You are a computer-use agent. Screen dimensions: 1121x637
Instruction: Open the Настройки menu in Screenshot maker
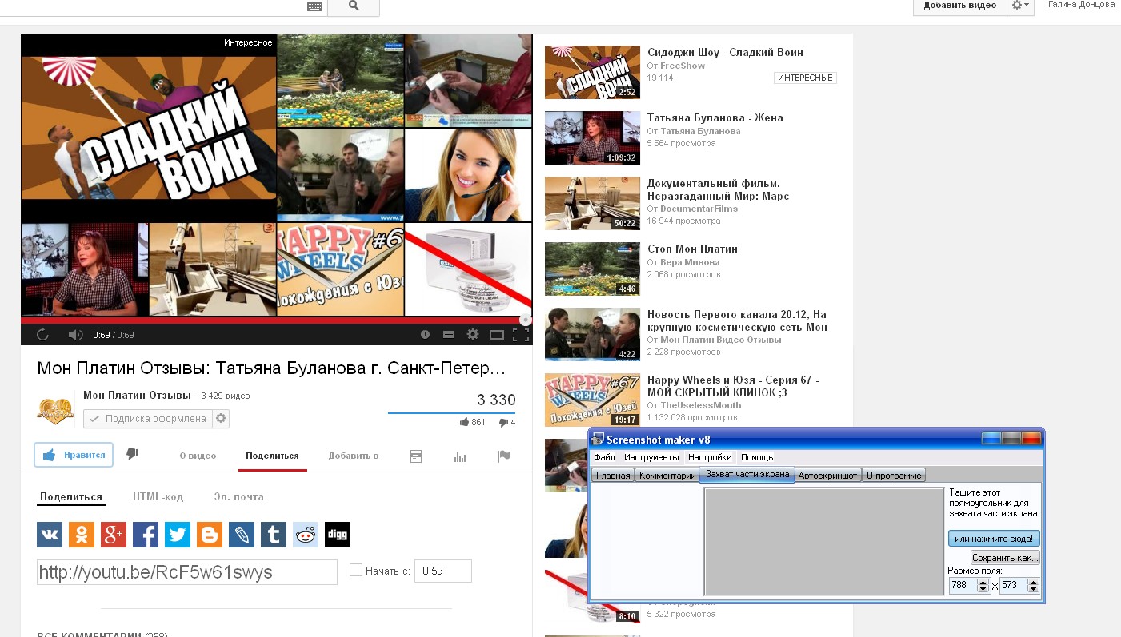click(x=710, y=457)
